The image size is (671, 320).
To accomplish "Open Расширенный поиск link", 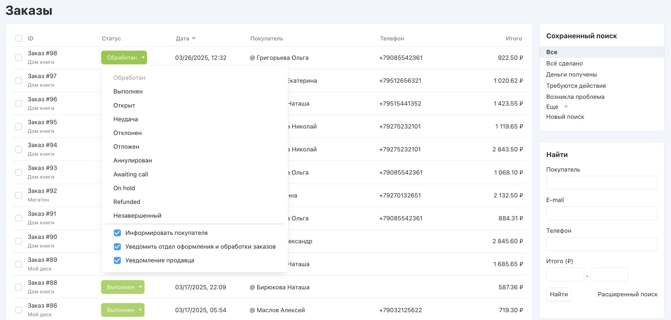I will pos(628,294).
